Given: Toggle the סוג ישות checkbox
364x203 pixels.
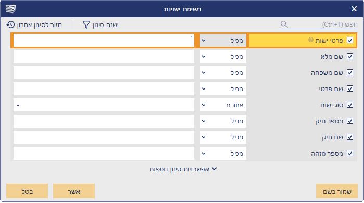Looking at the screenshot, I should (350, 105).
